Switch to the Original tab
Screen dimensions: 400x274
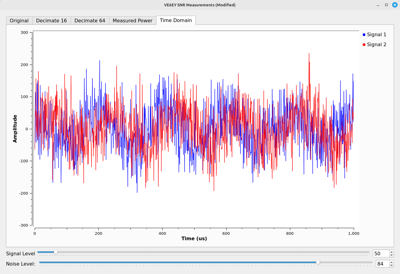click(19, 21)
